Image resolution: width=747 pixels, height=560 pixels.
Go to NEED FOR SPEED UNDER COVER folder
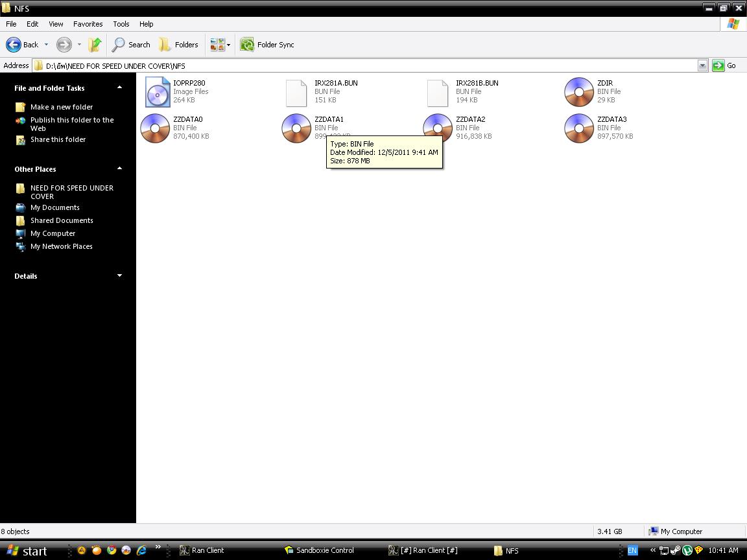pos(72,192)
